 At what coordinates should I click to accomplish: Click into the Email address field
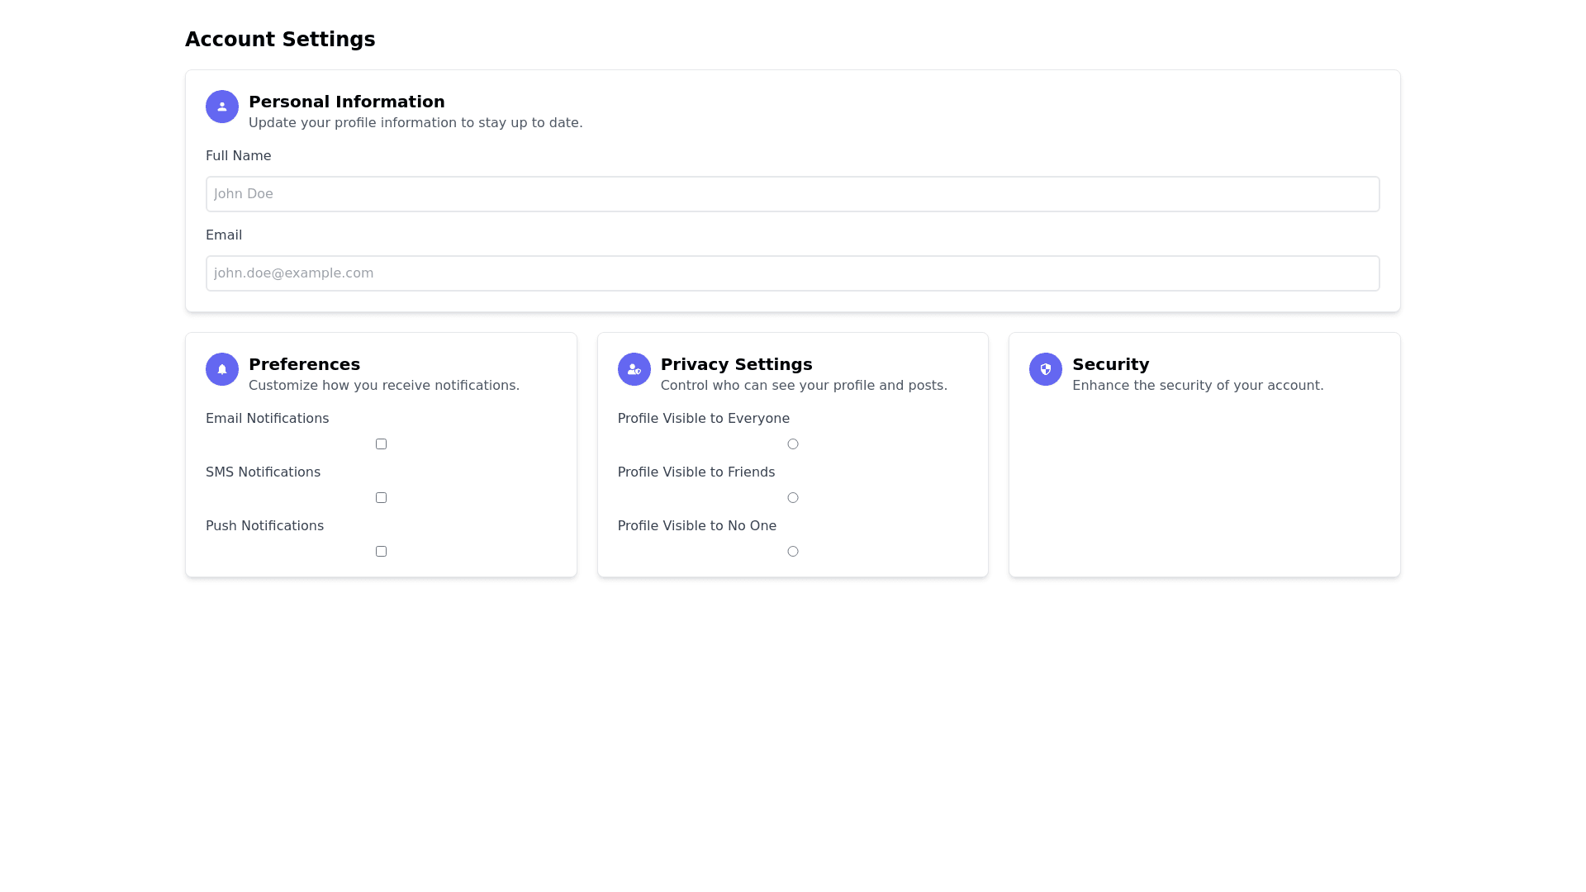[792, 273]
